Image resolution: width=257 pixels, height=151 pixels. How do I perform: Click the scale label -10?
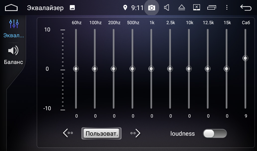point(47,108)
